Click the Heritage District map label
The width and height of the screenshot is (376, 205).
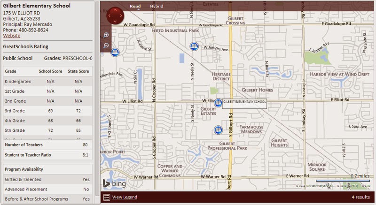tap(221, 76)
